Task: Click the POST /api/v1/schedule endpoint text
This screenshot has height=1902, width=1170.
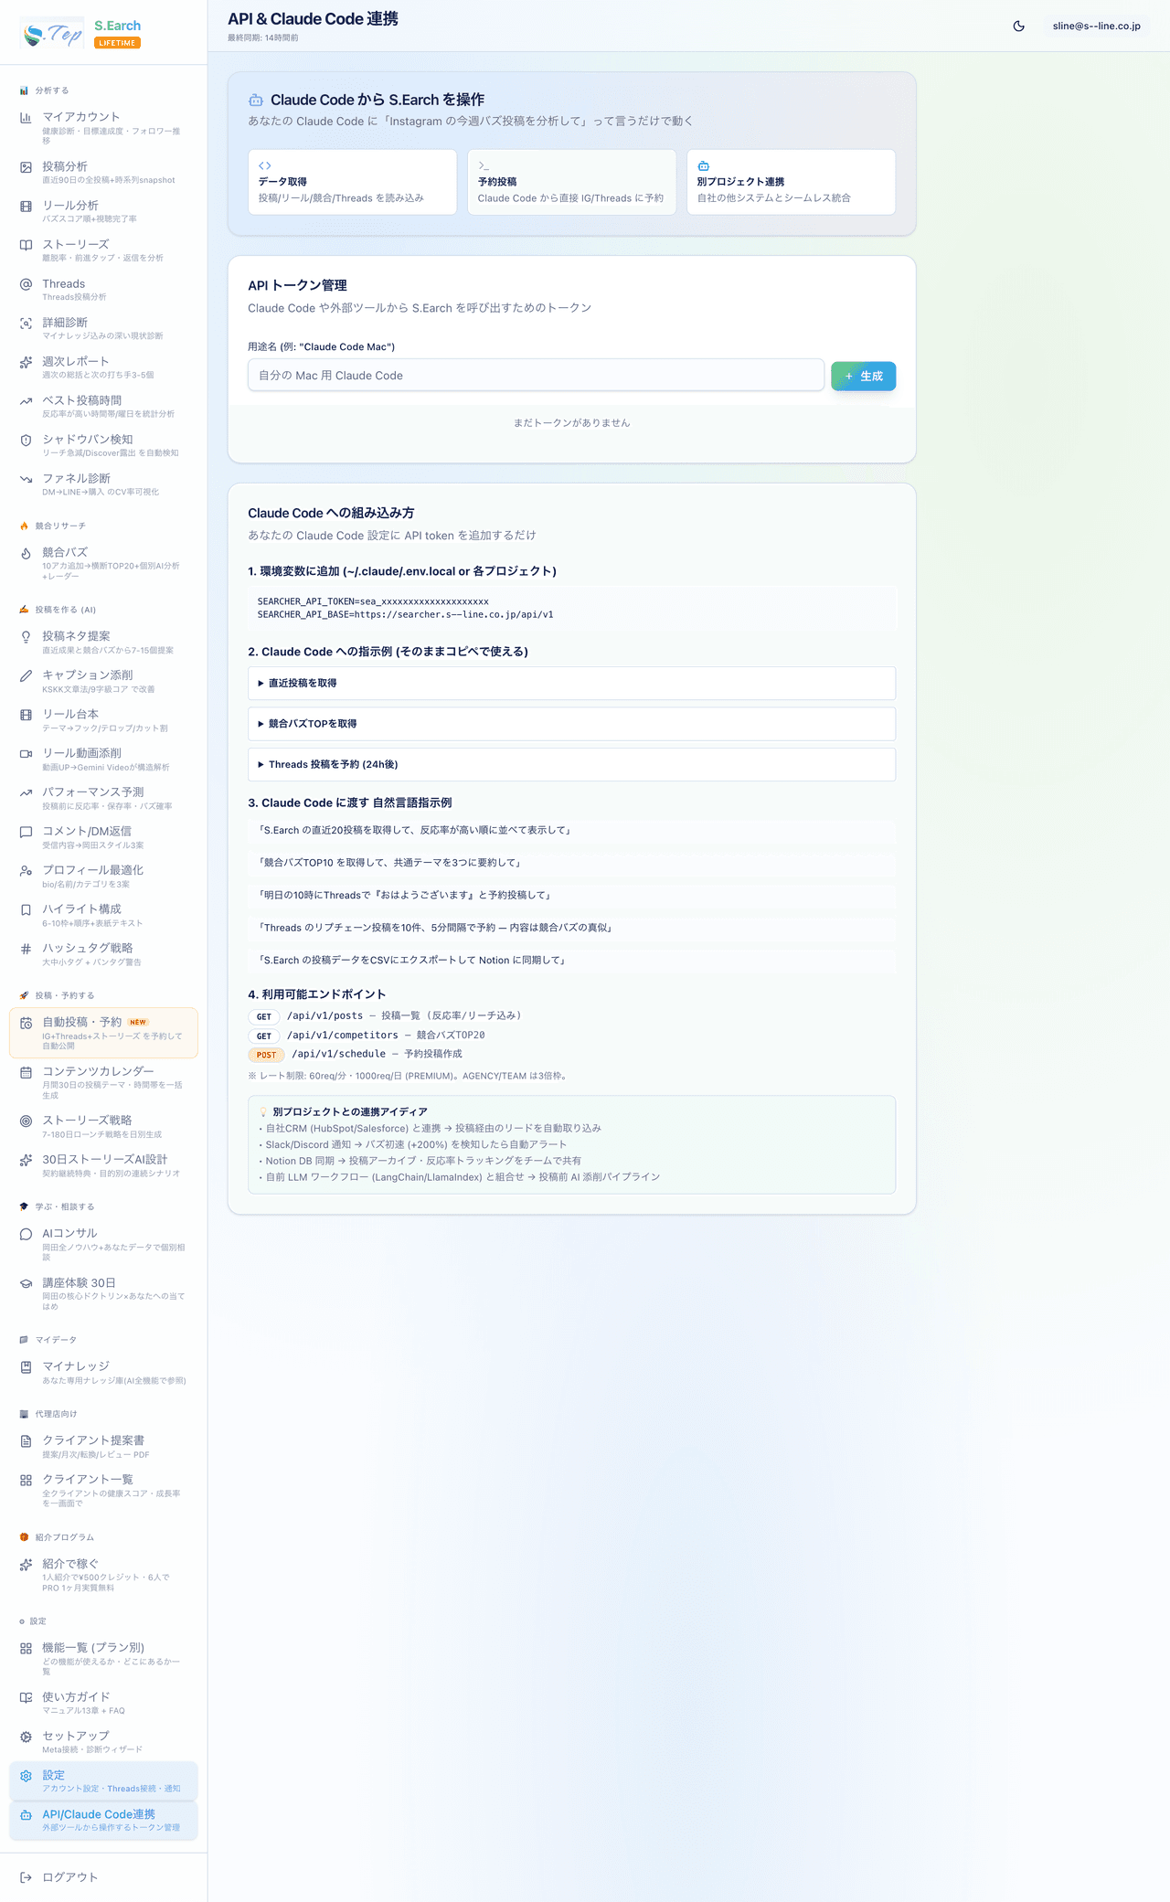Action: click(340, 1054)
